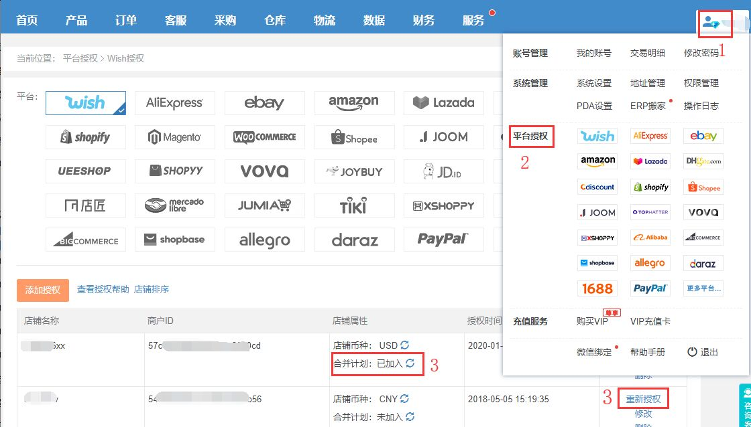Refresh 未加入 merge plan status icon
Image resolution: width=751 pixels, height=427 pixels.
click(410, 416)
